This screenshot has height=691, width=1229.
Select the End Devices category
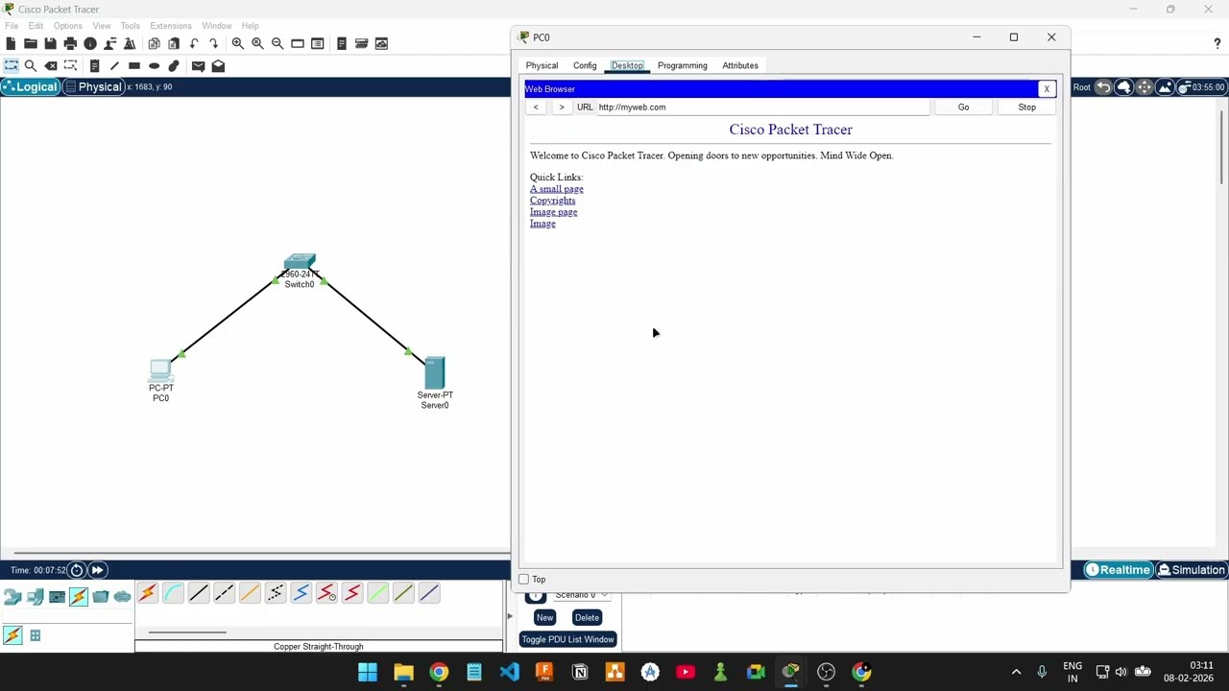35,597
